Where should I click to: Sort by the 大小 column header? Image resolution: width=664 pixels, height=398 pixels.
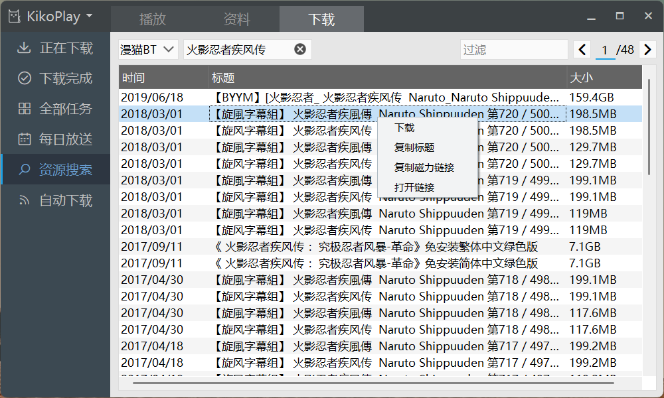click(x=604, y=78)
